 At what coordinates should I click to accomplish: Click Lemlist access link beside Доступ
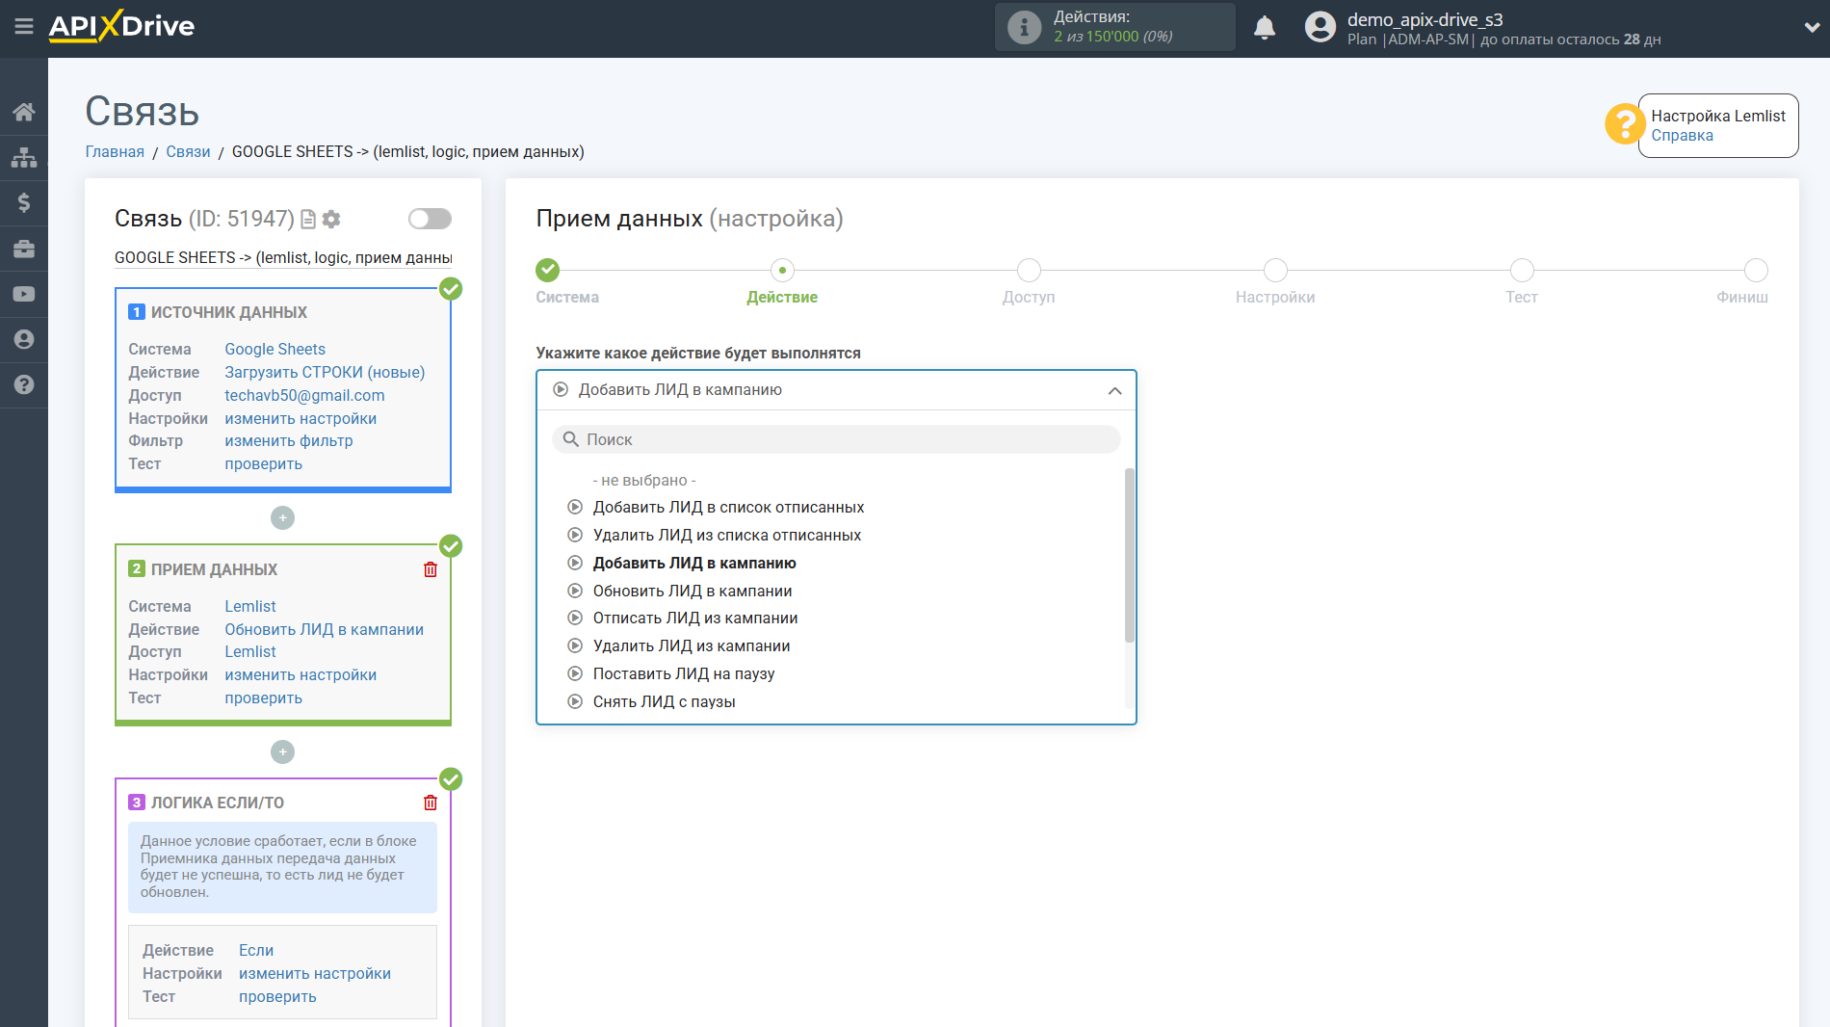(250, 652)
